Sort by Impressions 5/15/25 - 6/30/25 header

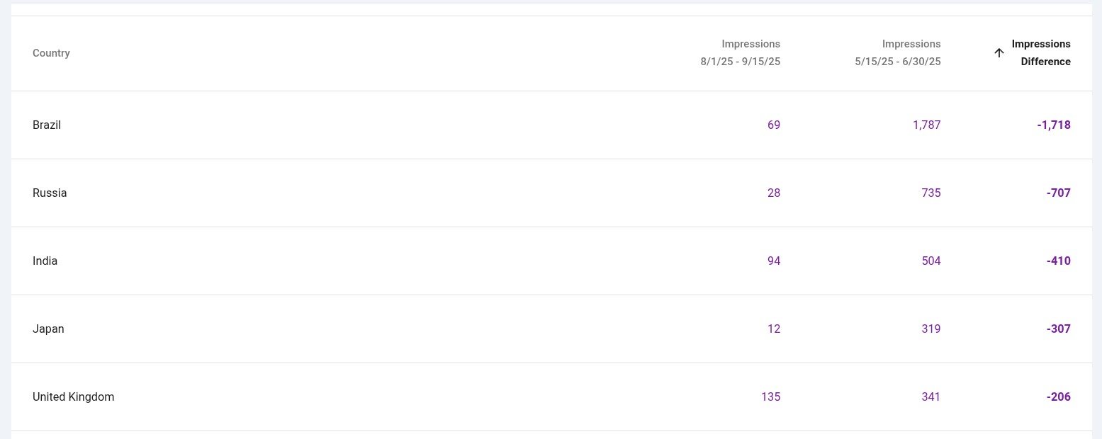(x=898, y=53)
